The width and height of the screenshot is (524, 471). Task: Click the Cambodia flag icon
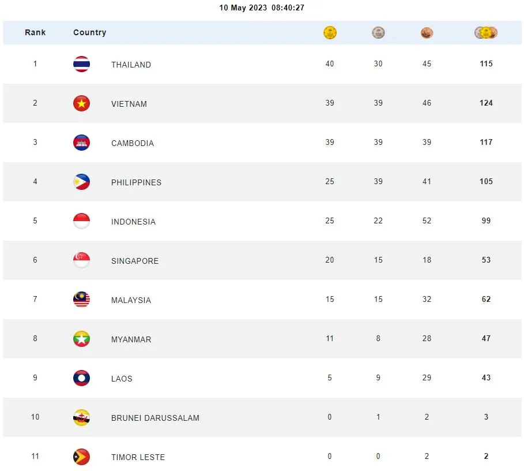[81, 143]
